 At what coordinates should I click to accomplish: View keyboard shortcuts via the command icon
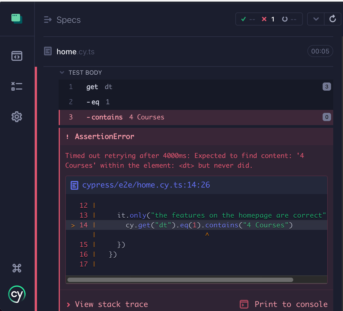tap(17, 268)
